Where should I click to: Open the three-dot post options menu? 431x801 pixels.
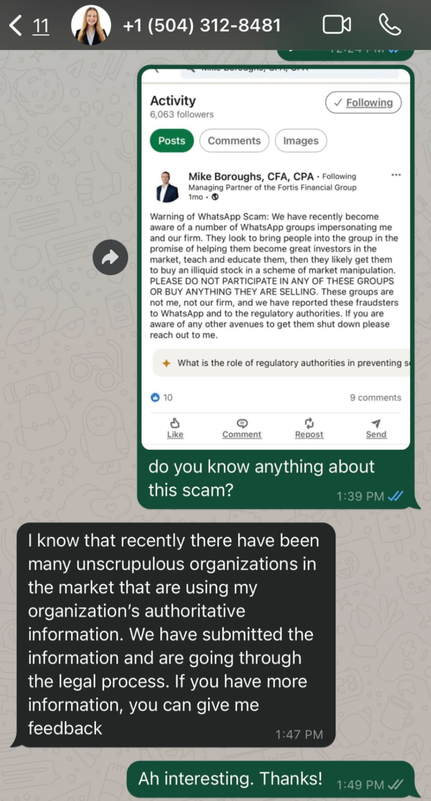click(x=396, y=175)
